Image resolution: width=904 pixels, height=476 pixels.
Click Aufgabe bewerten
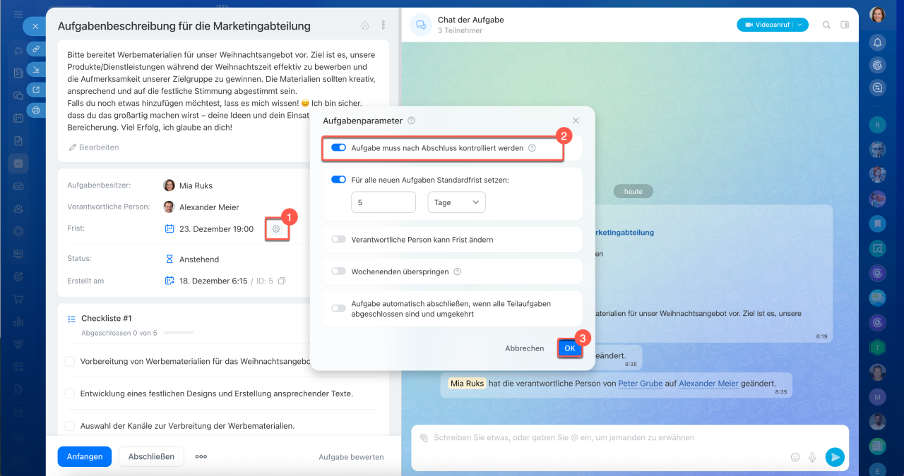pos(351,457)
